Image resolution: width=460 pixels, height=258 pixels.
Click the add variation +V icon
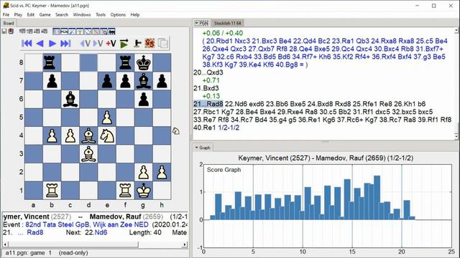[x=111, y=43]
